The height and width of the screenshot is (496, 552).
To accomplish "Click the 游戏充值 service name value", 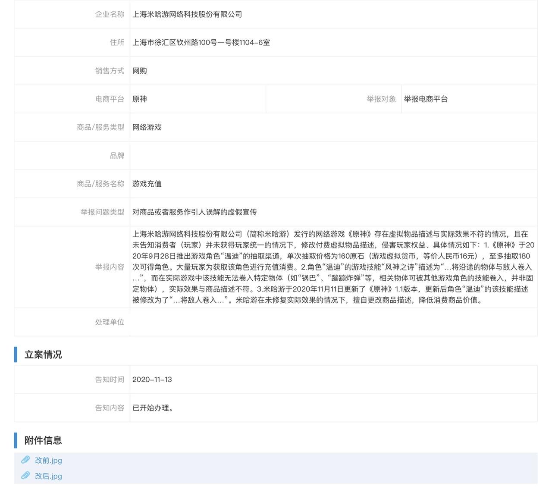I will click(x=147, y=184).
